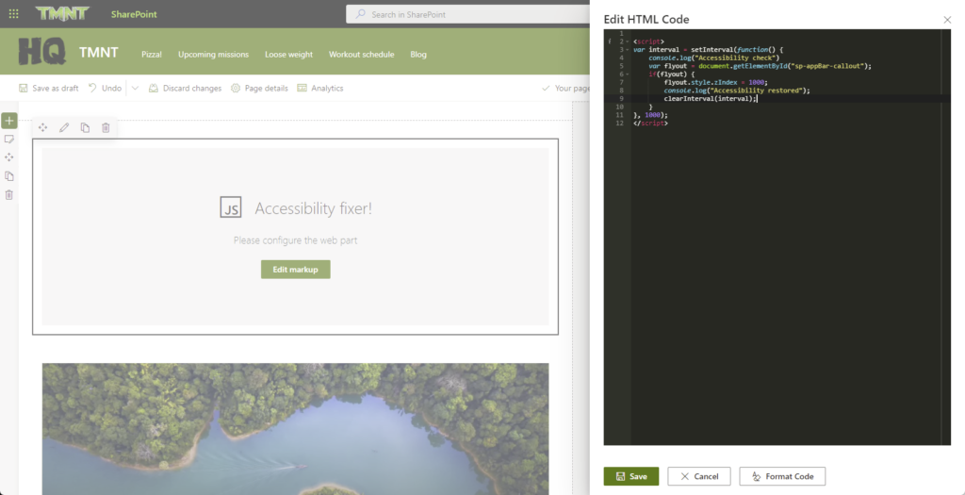Screen dimensions: 965x495
Task: Click the clearInterval(interval) code line
Action: [711, 98]
